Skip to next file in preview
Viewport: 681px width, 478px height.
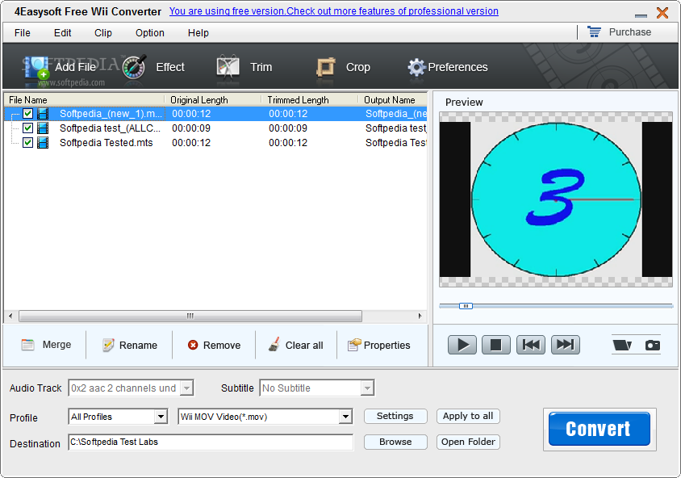click(565, 345)
